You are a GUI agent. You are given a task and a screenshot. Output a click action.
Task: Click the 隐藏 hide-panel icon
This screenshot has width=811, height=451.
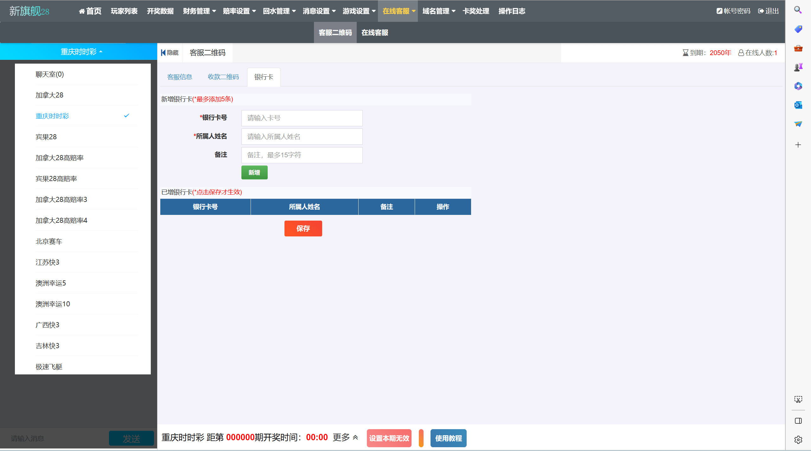[x=170, y=53]
